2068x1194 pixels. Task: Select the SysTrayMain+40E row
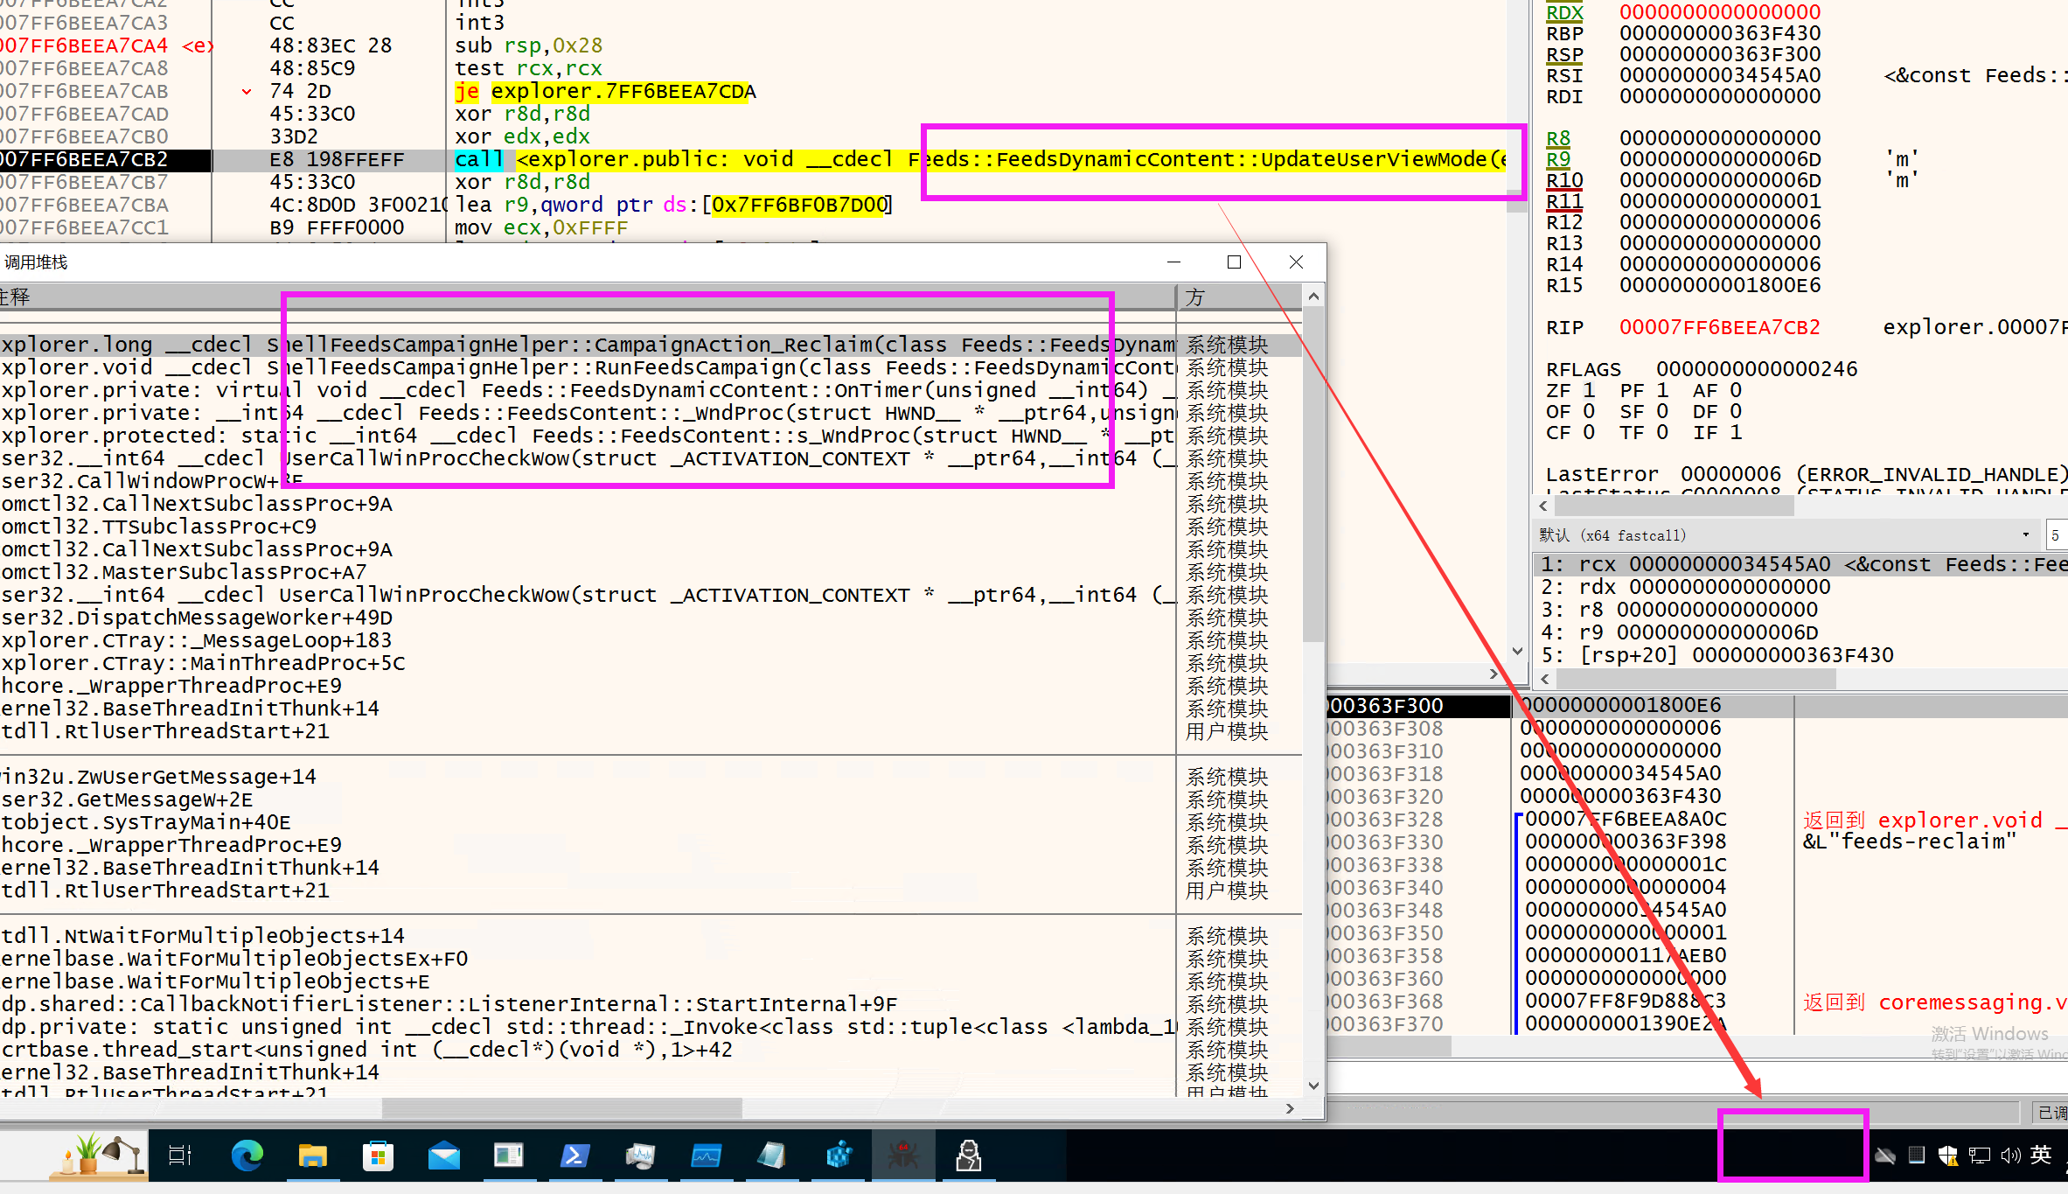click(651, 822)
